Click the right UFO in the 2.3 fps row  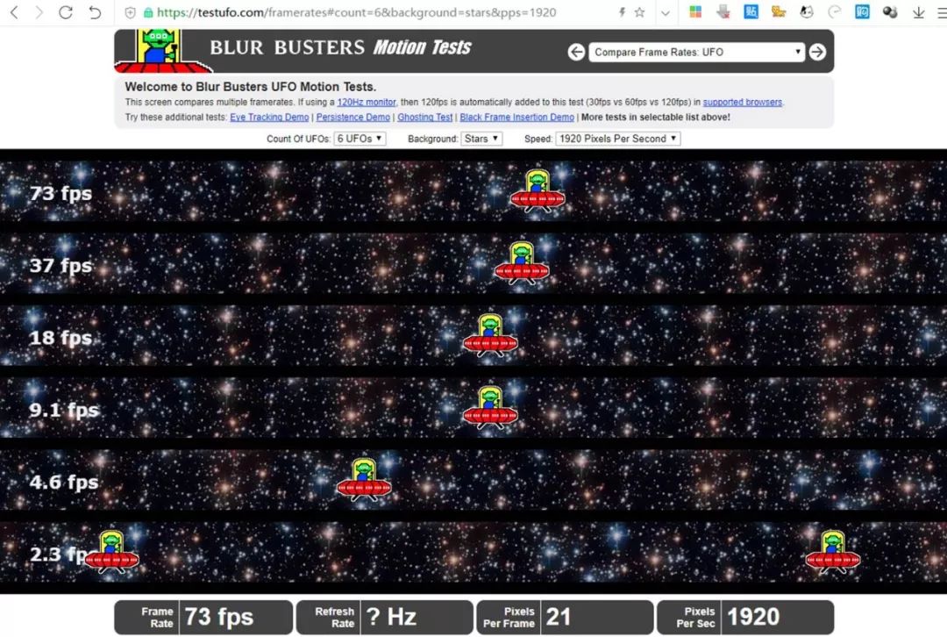(833, 552)
